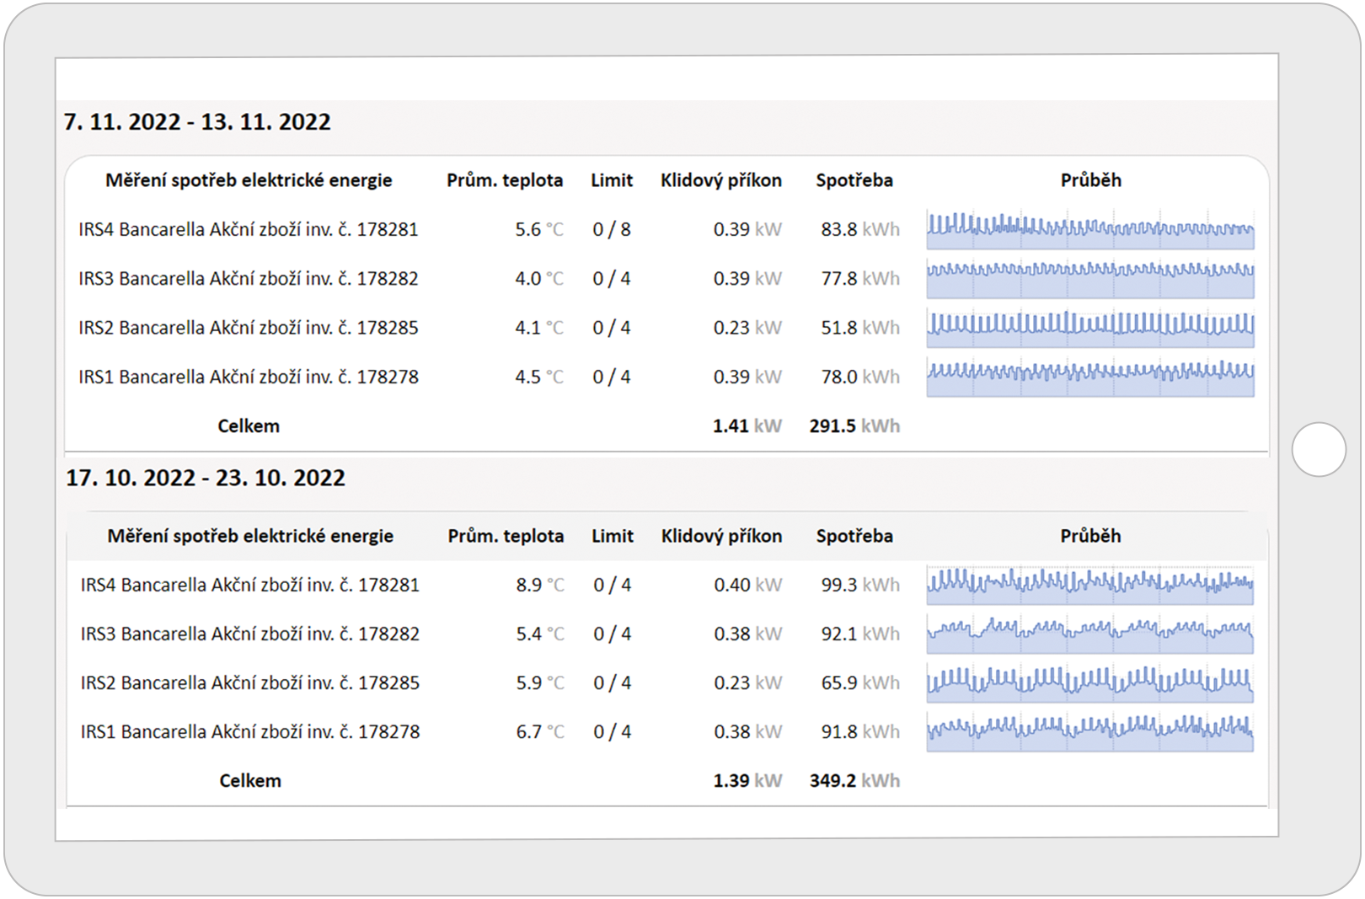
Task: Click the 51.8 kWh consumption value
Action: 860,327
